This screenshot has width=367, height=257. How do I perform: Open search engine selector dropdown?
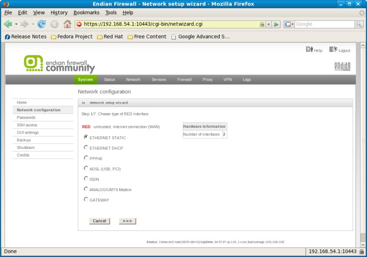coord(289,24)
